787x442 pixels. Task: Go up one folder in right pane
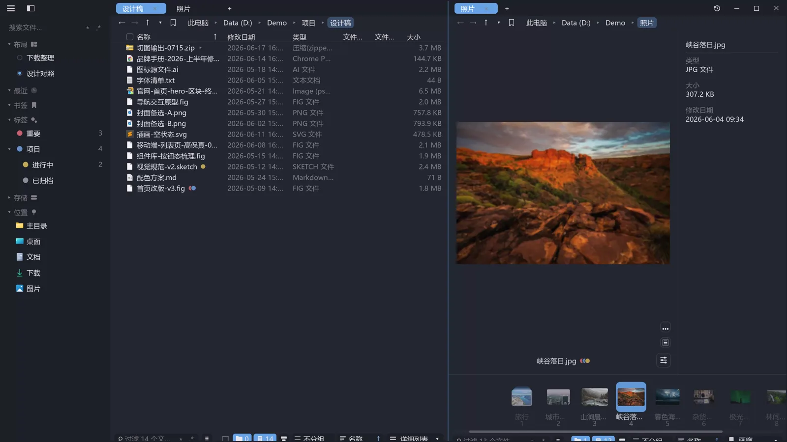tap(486, 23)
